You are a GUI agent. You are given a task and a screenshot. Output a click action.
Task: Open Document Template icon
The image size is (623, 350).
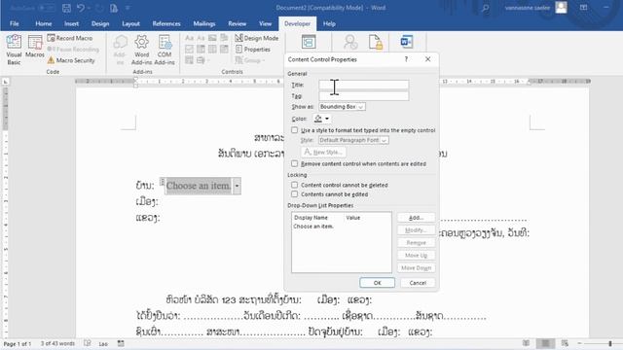coord(407,42)
